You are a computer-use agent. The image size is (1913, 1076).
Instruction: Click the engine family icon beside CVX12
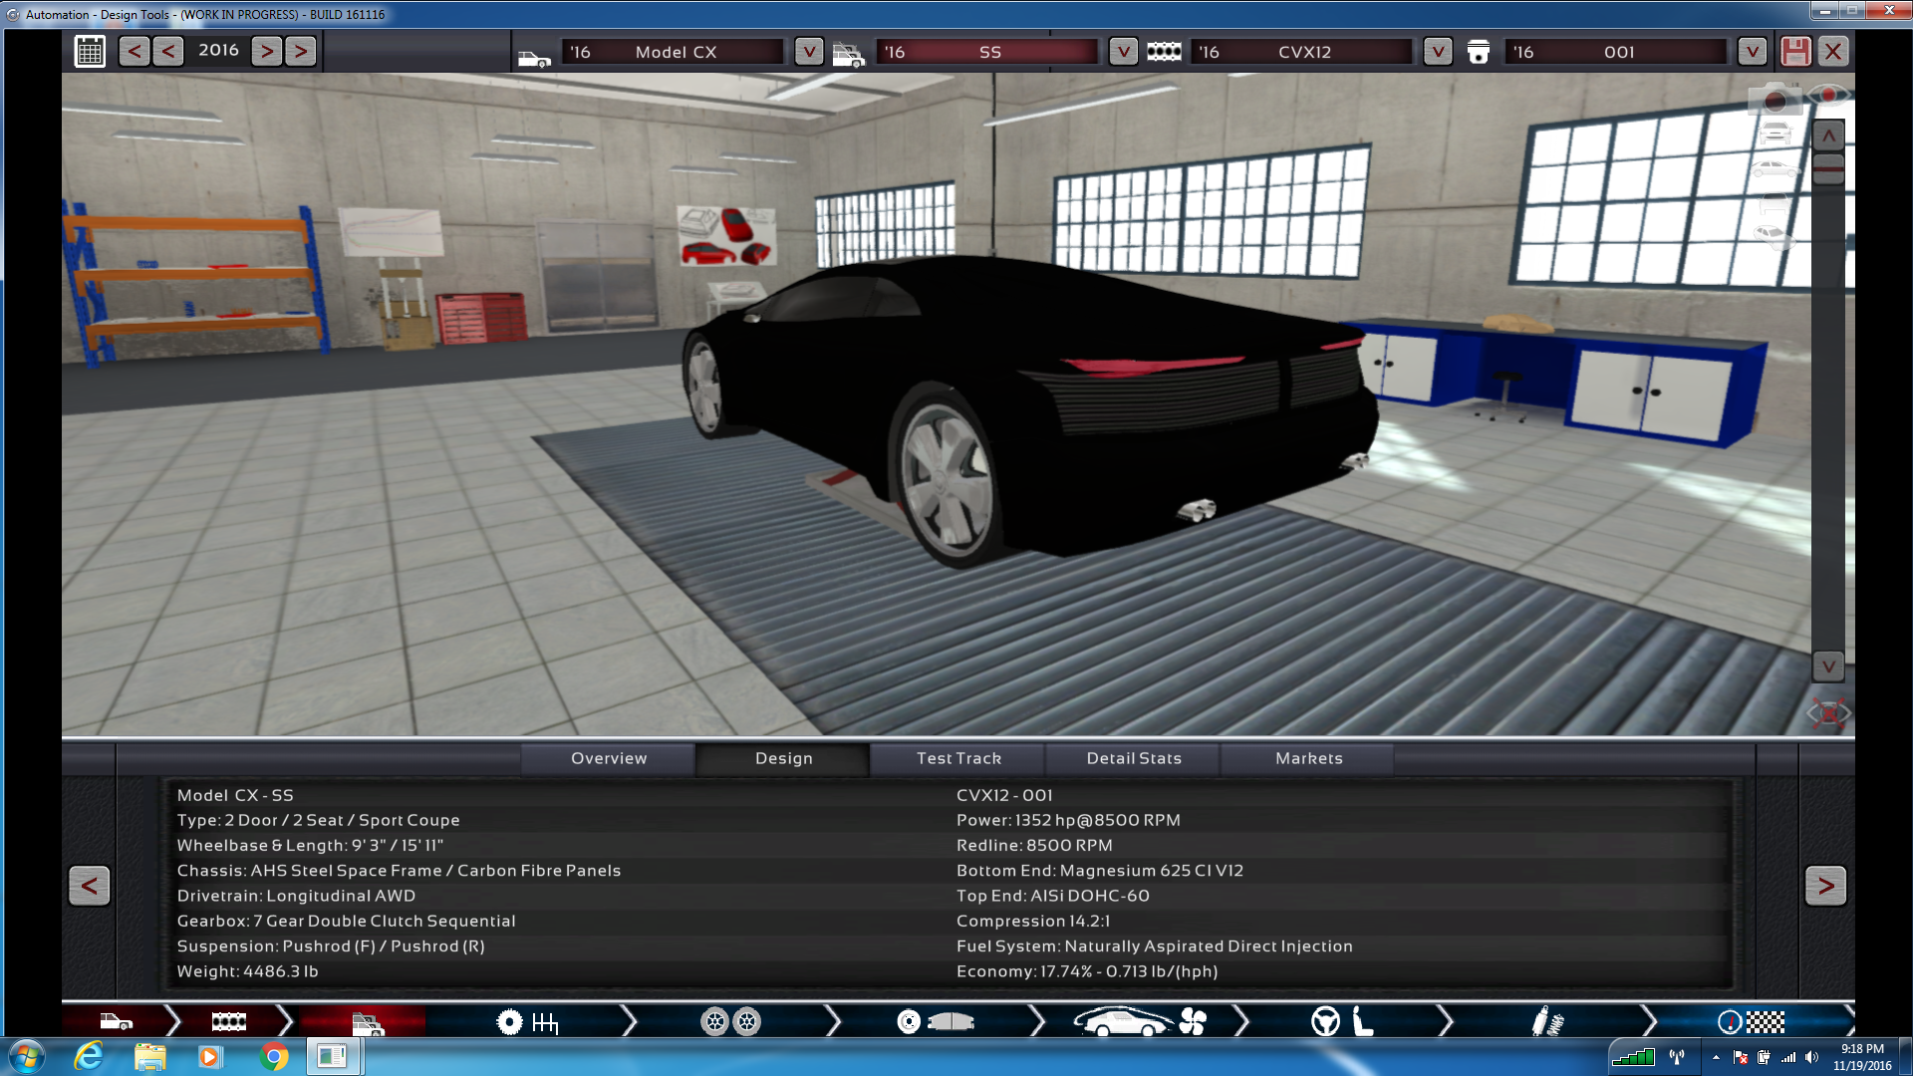pyautogui.click(x=1163, y=52)
